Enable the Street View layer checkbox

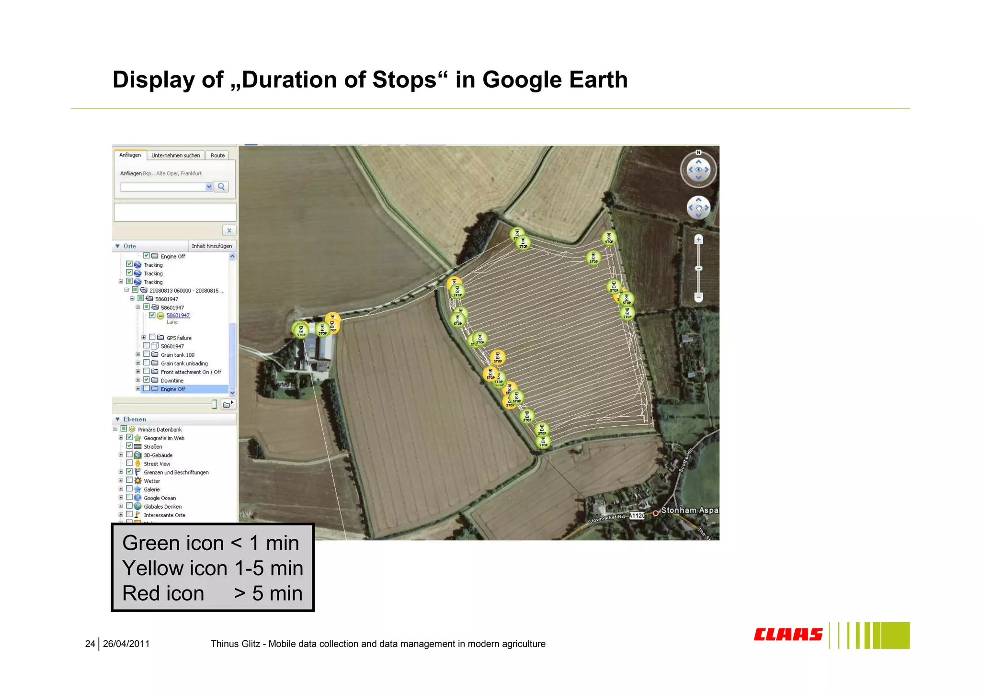(129, 463)
